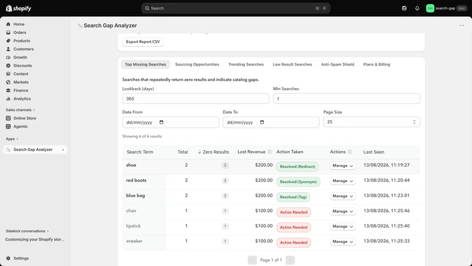Viewport: 472px width, 266px height.
Task: Click Action Needed badge for sneaker
Action: coord(293,242)
